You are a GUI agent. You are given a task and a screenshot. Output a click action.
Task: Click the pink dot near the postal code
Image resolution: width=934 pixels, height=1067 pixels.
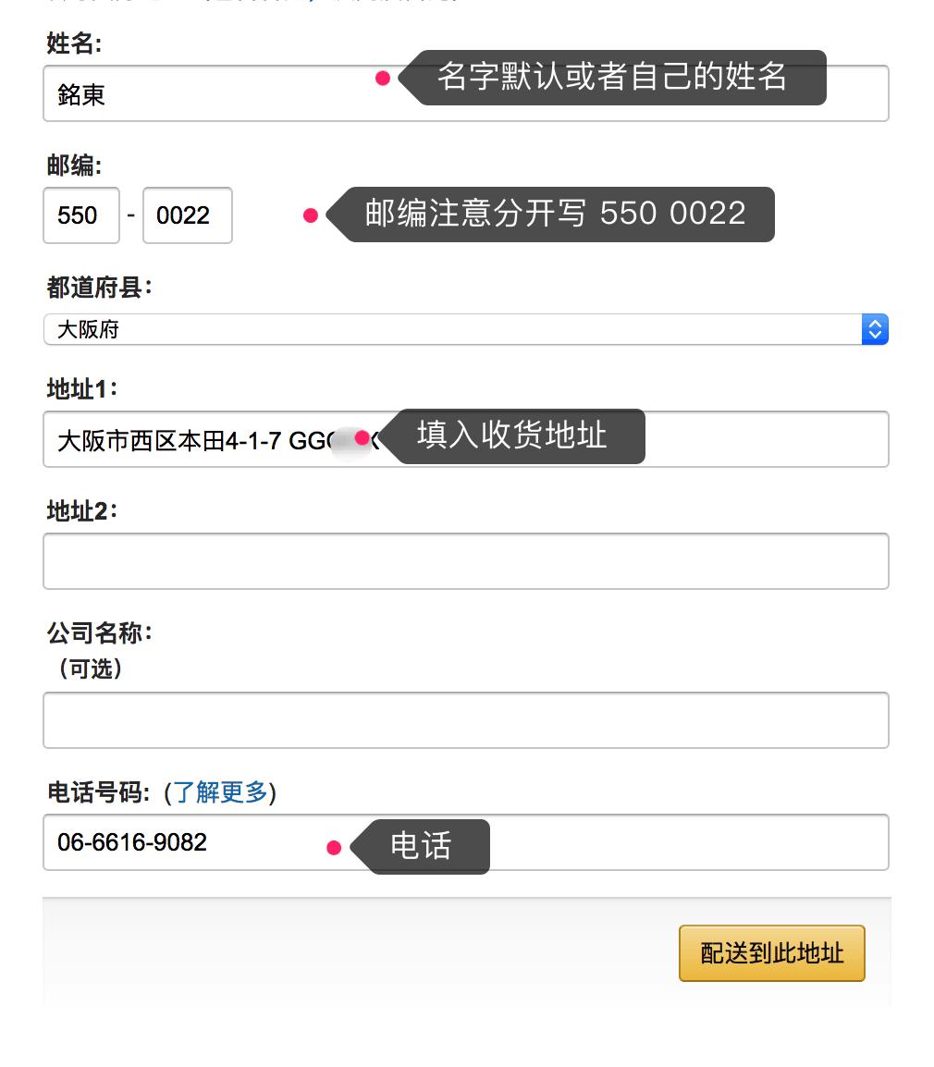click(x=310, y=215)
